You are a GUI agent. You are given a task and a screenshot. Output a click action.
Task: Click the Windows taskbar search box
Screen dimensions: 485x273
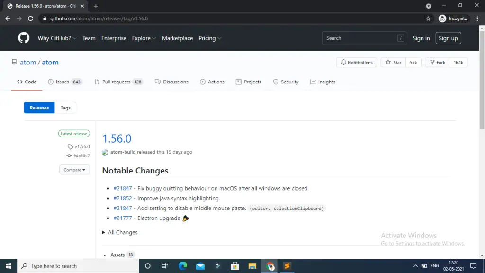[78, 266]
